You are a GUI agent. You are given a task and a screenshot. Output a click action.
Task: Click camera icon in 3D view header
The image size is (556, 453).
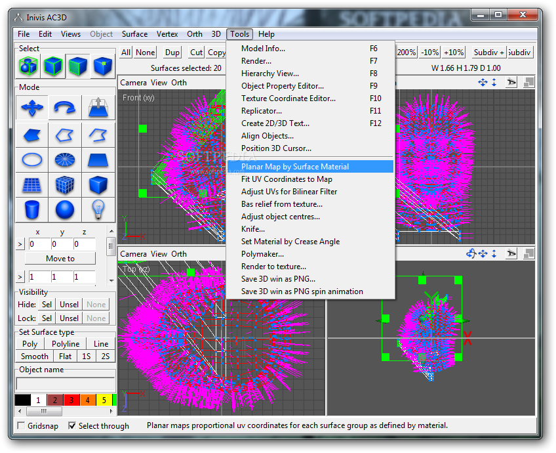[511, 253]
